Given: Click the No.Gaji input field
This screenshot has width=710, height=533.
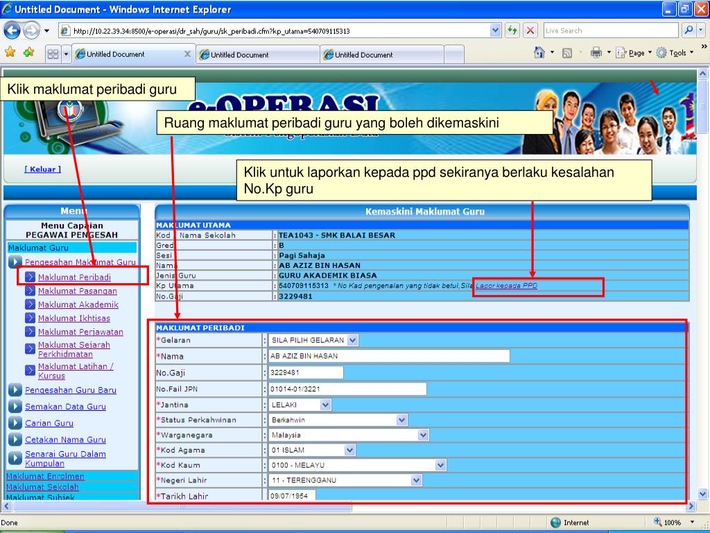Looking at the screenshot, I should [306, 373].
